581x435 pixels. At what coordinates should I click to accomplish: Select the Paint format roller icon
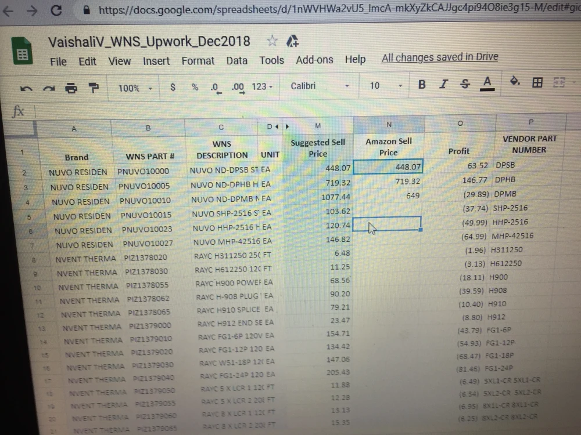(x=94, y=88)
